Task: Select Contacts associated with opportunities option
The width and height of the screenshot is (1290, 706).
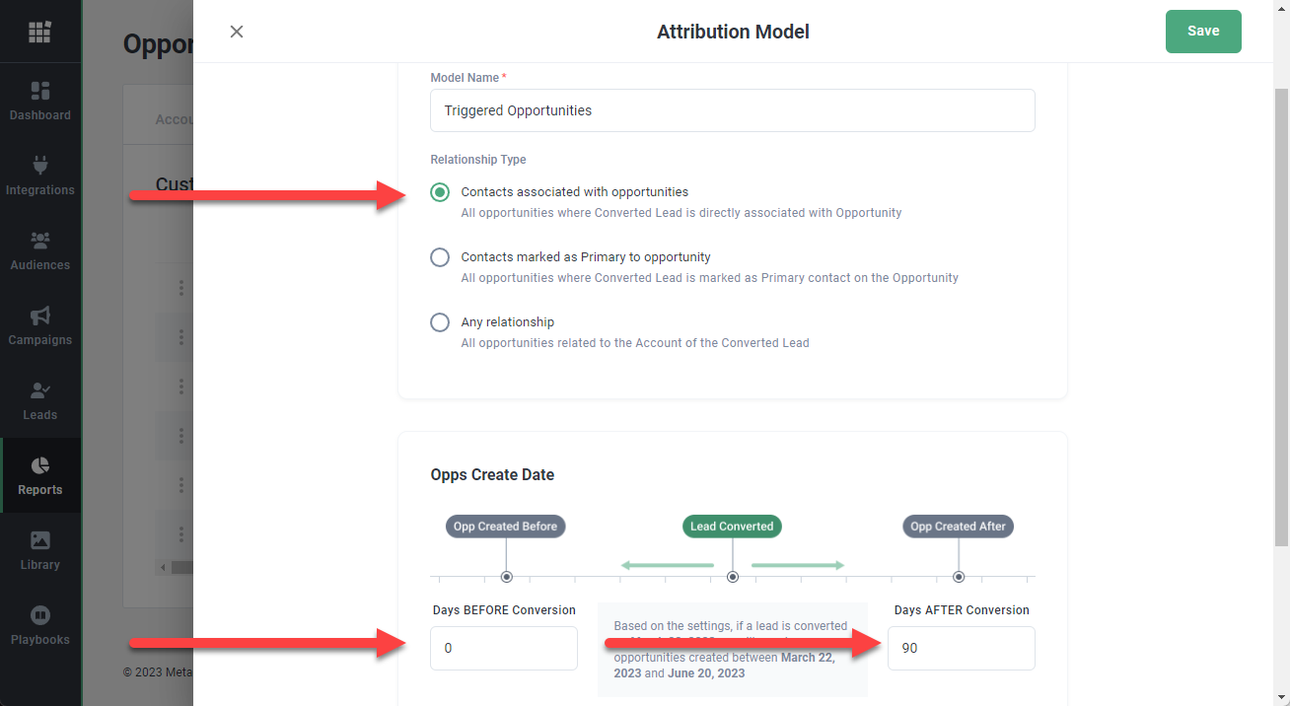Action: point(440,192)
